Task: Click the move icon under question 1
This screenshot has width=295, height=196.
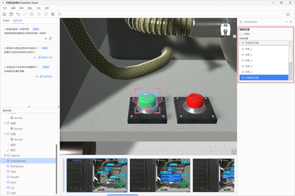Action: point(46,39)
